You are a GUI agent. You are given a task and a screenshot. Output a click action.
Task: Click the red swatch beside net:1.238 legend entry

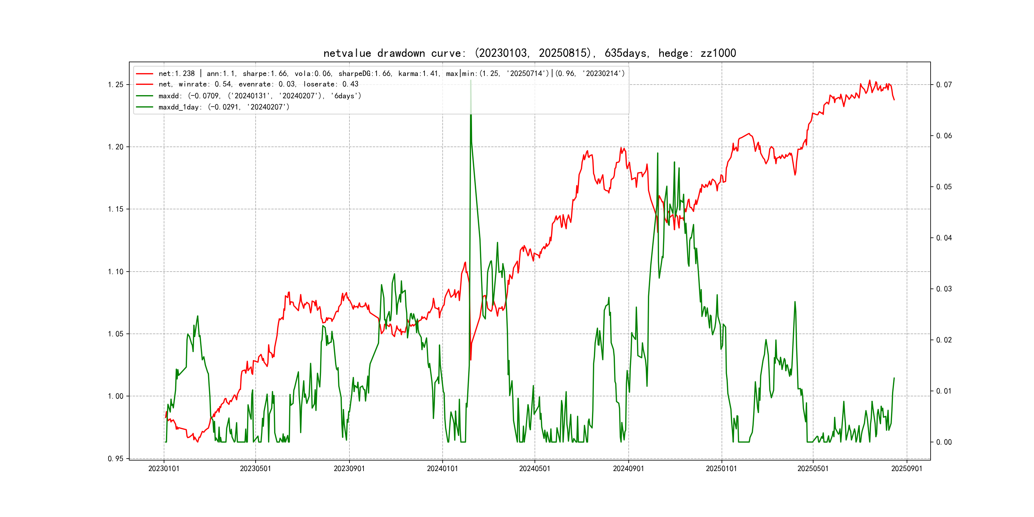[x=145, y=73]
